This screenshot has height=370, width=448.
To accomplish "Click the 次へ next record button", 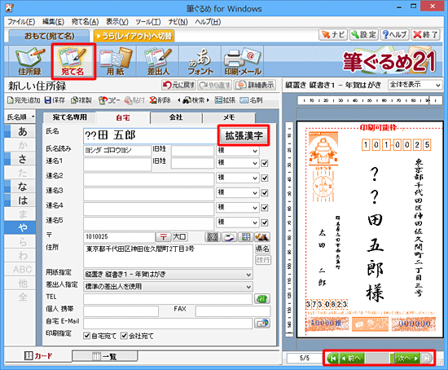I will [408, 358].
